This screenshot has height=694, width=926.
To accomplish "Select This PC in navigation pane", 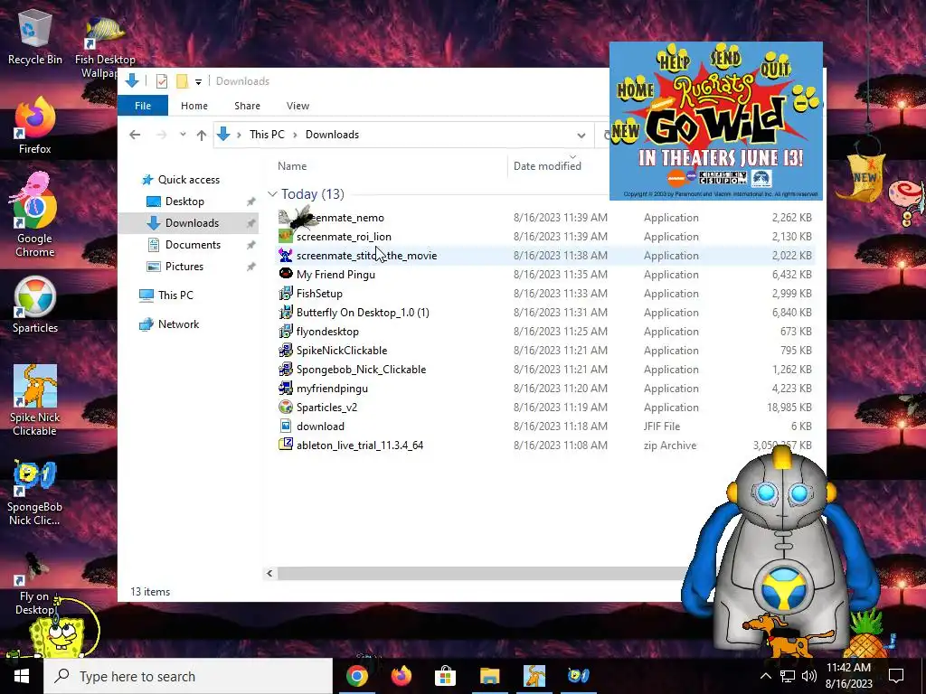I will coord(175,295).
